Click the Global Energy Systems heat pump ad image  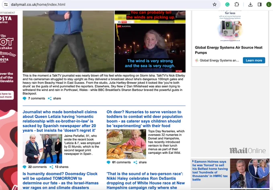click(x=230, y=26)
